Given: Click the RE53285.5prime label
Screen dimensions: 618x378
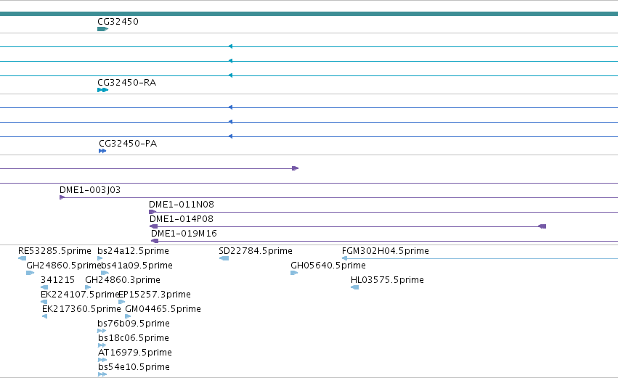Looking at the screenshot, I should (x=54, y=251).
